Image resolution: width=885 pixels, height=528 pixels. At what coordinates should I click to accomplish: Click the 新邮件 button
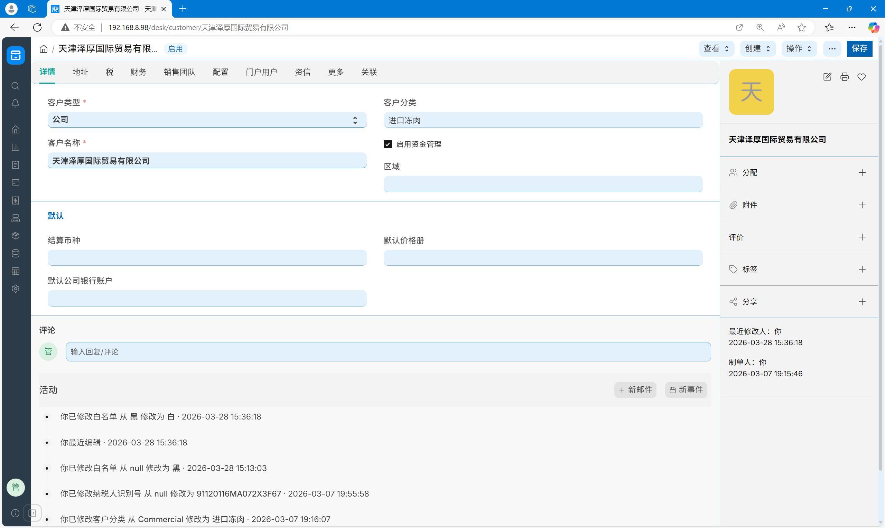pos(635,390)
